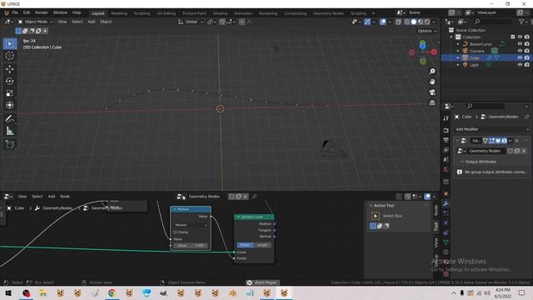Unlink the Geometry Nodes group in modifier

(524, 151)
